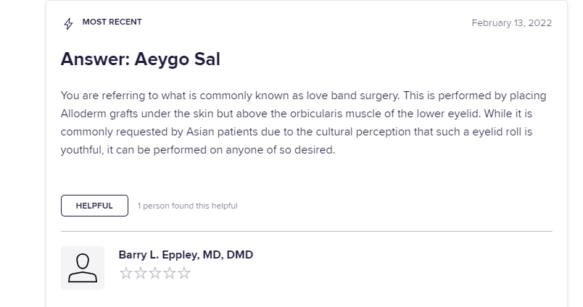Open the Answer: Aeygo Sal heading
Screen dimensions: 583x307
pyautogui.click(x=141, y=59)
